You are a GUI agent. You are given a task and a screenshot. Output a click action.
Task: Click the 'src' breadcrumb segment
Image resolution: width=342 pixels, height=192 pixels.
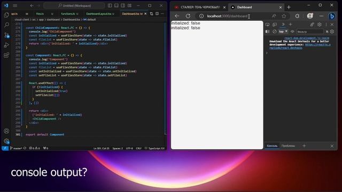[x=34, y=20]
